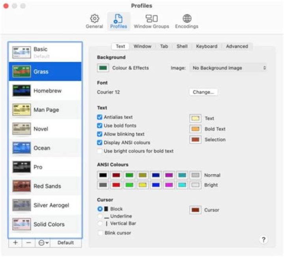This screenshot has width=284, height=257.
Task: Select the Silver Aerogel profile
Action: pos(45,205)
